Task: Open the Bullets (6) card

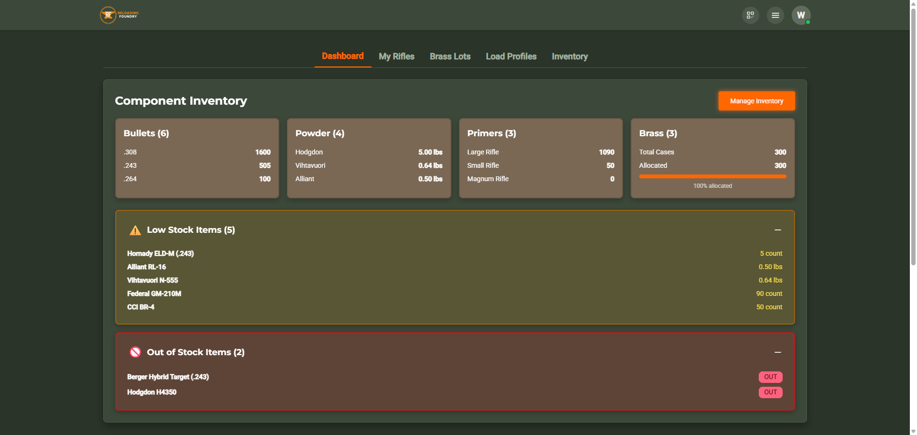Action: pyautogui.click(x=197, y=158)
